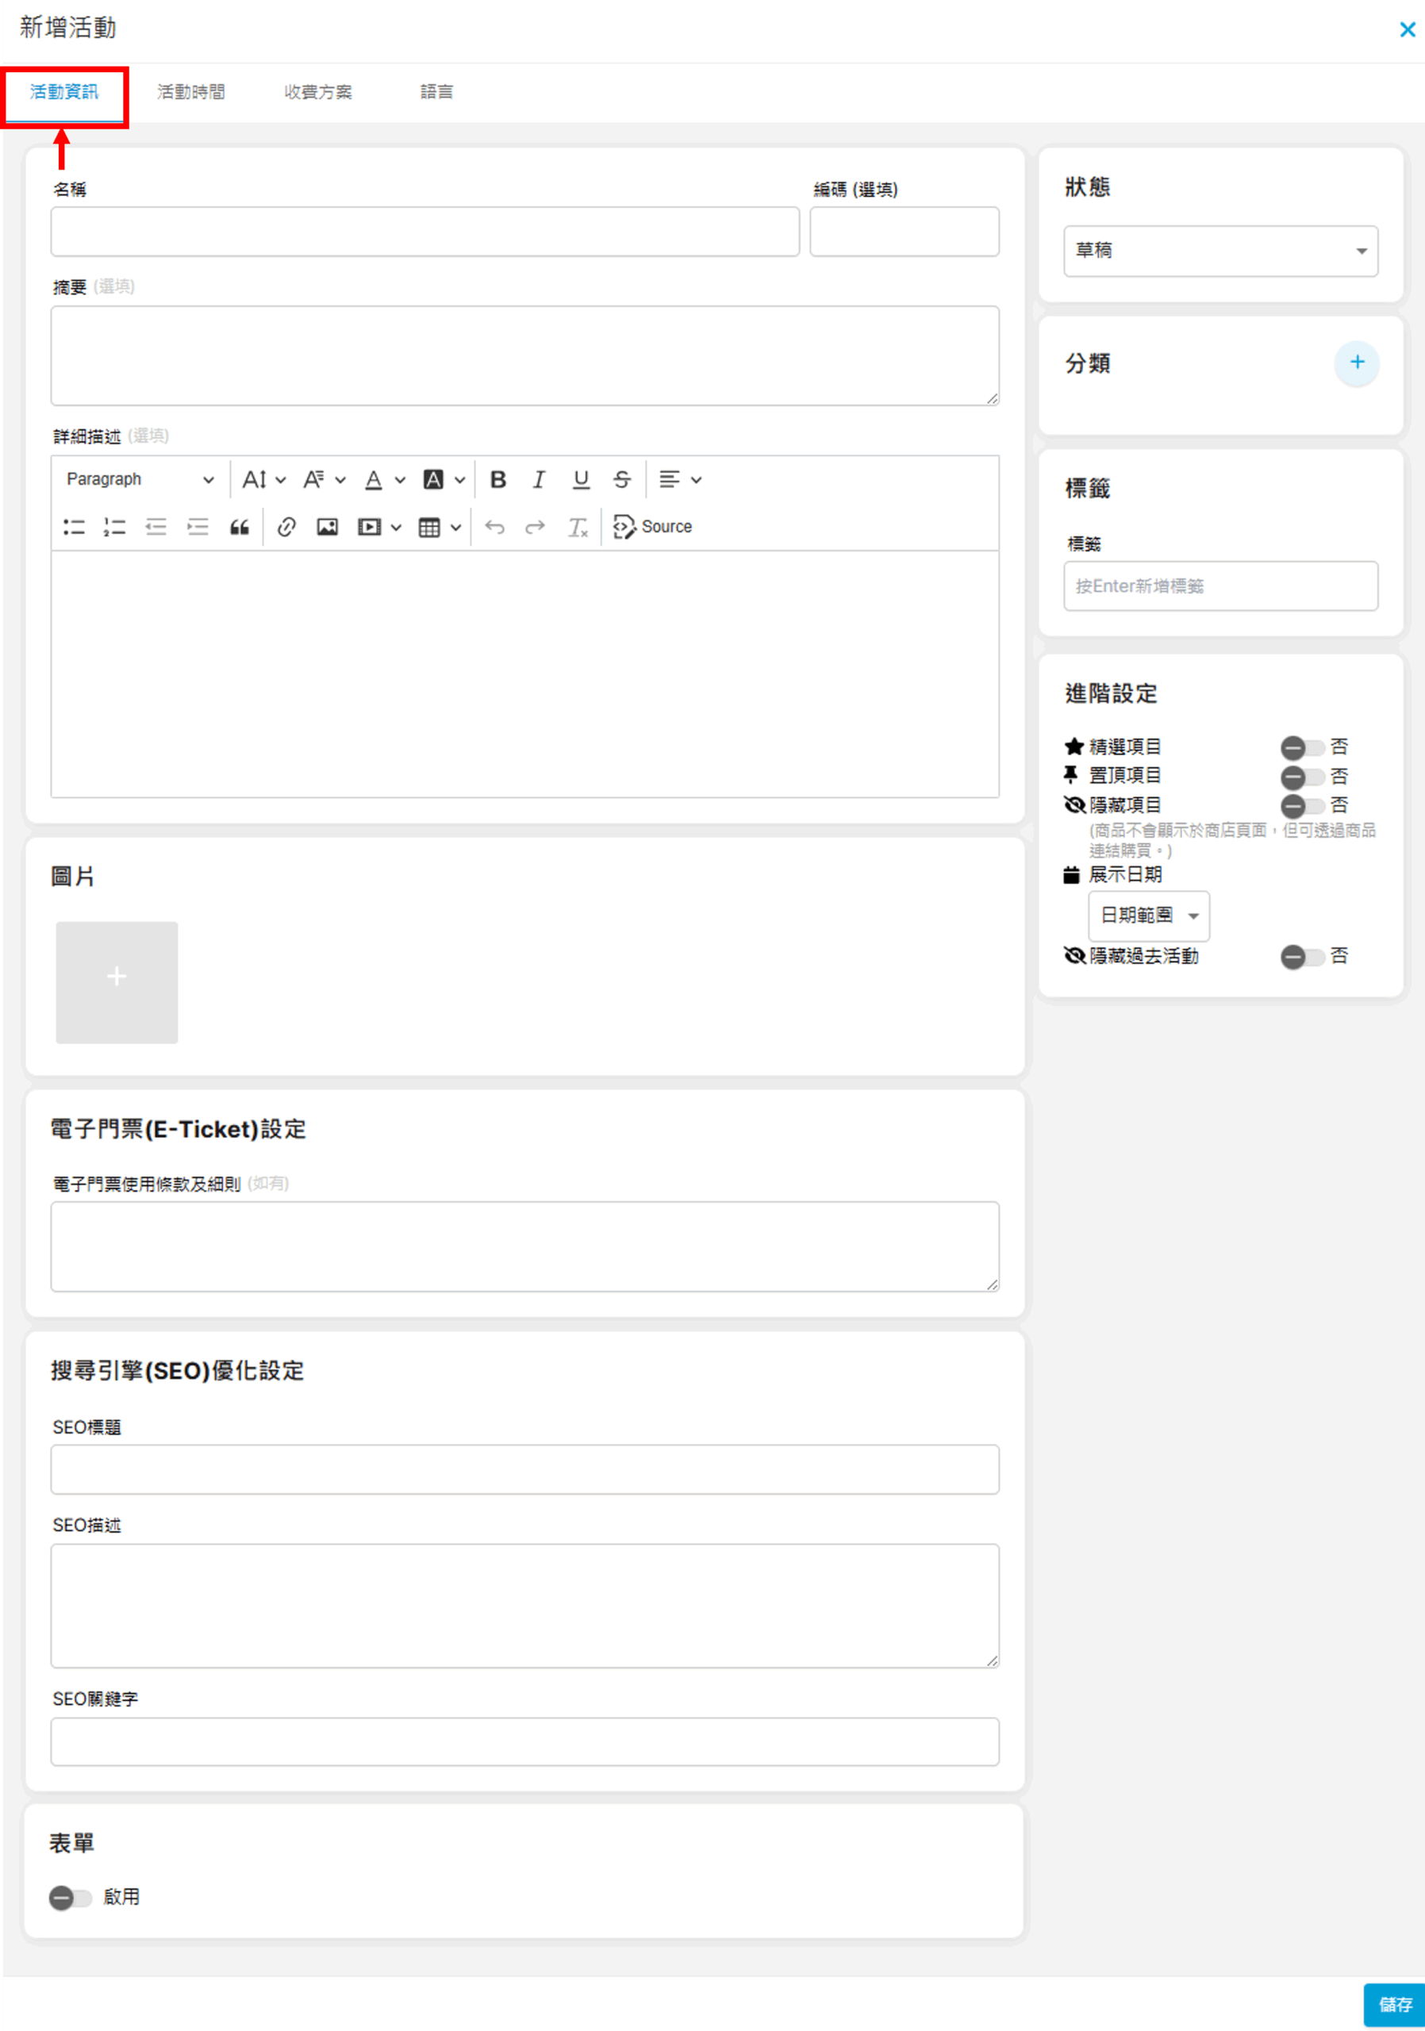This screenshot has height=2031, width=1425.
Task: Click the insert image icon in editor
Action: coord(327,528)
